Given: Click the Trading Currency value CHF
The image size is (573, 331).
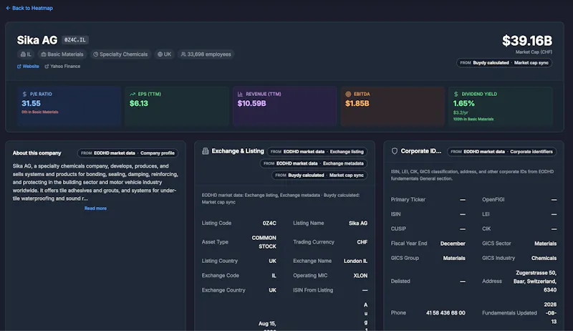Looking at the screenshot, I should coord(362,242).
